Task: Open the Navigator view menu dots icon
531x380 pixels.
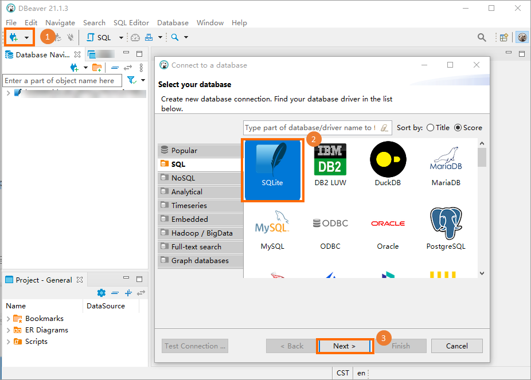Action: 141,68
